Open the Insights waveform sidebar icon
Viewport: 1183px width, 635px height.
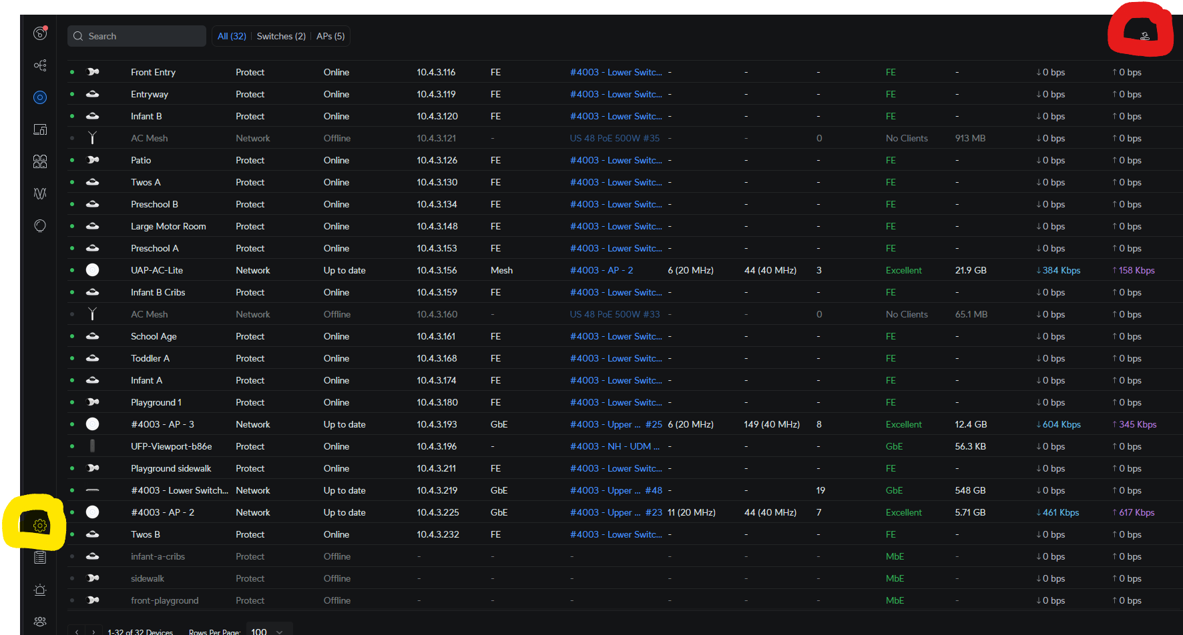(x=40, y=193)
